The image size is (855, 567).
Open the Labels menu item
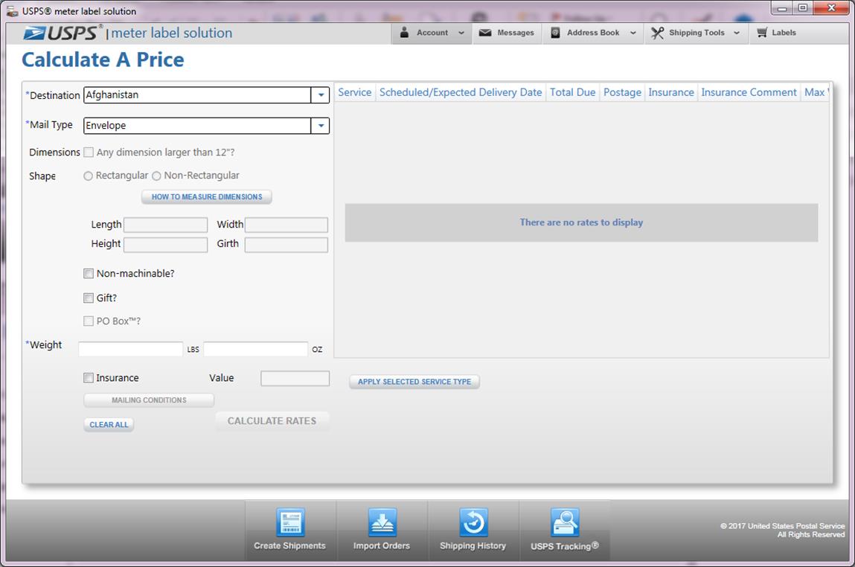[776, 33]
